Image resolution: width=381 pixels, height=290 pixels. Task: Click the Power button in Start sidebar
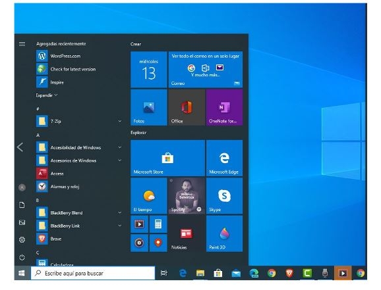point(22,257)
